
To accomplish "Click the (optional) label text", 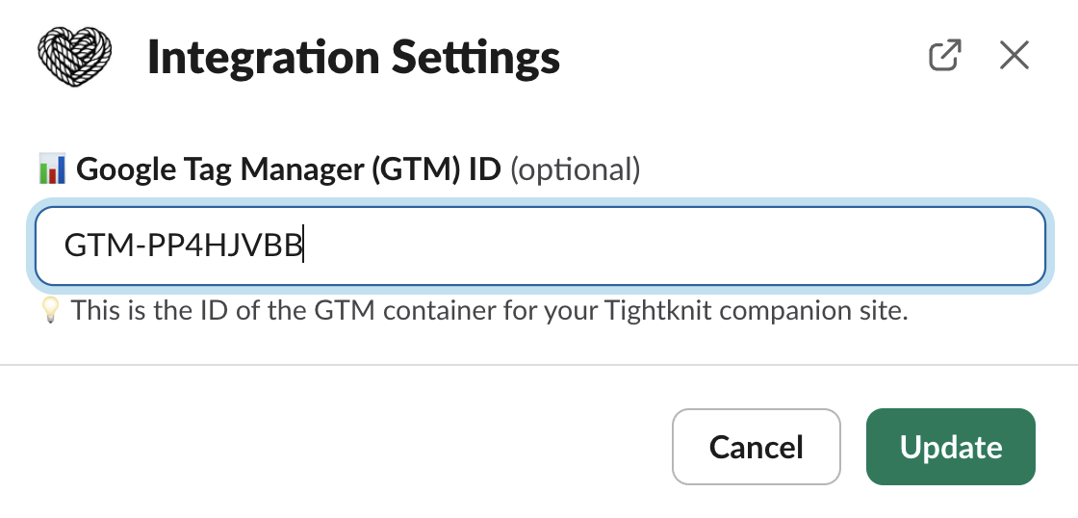I will (575, 170).
